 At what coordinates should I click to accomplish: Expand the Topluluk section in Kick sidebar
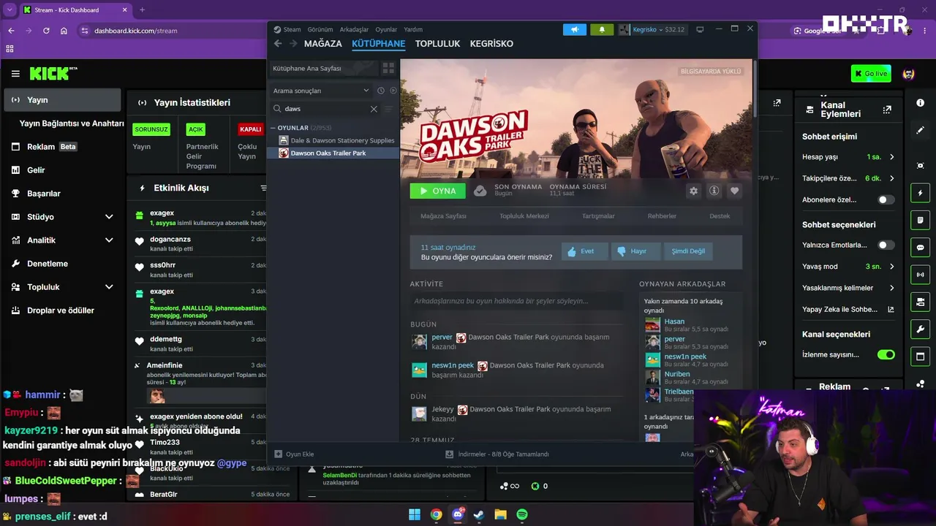pos(109,287)
